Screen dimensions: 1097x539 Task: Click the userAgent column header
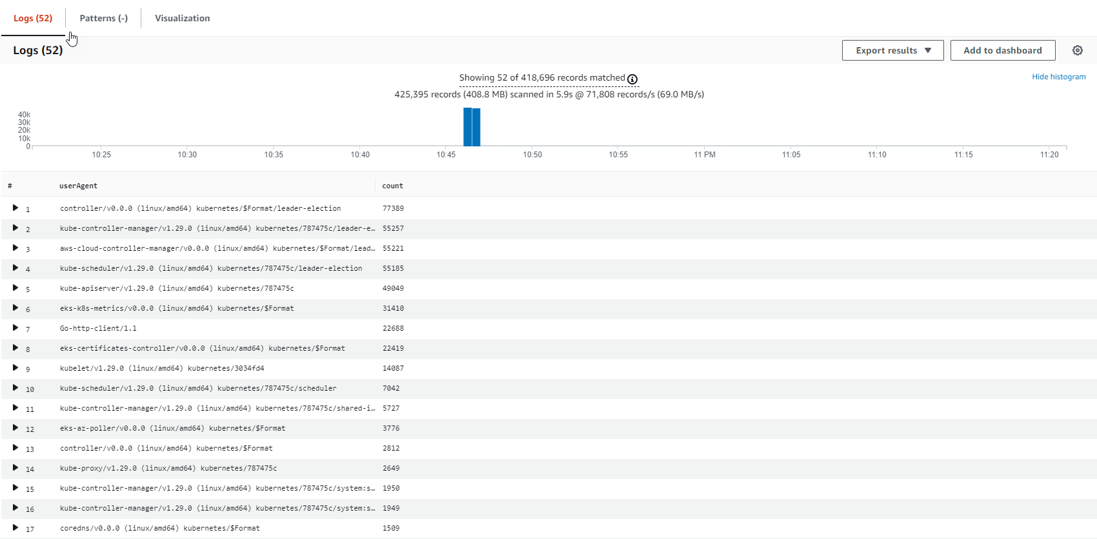(78, 186)
